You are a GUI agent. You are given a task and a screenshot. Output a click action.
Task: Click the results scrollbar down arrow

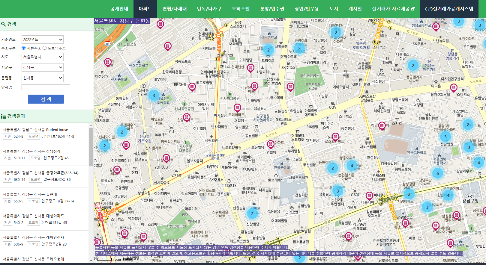pyautogui.click(x=91, y=261)
